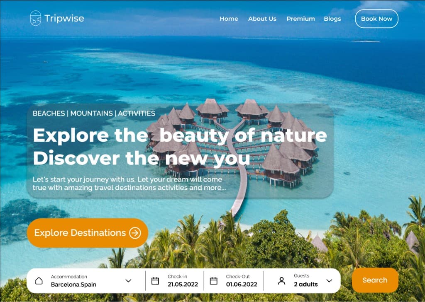Click the orange Search button
Image resolution: width=425 pixels, height=302 pixels.
[375, 280]
